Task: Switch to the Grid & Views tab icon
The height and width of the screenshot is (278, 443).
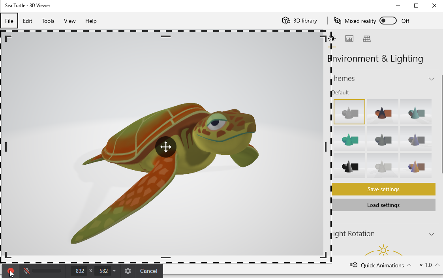Action: [x=367, y=39]
